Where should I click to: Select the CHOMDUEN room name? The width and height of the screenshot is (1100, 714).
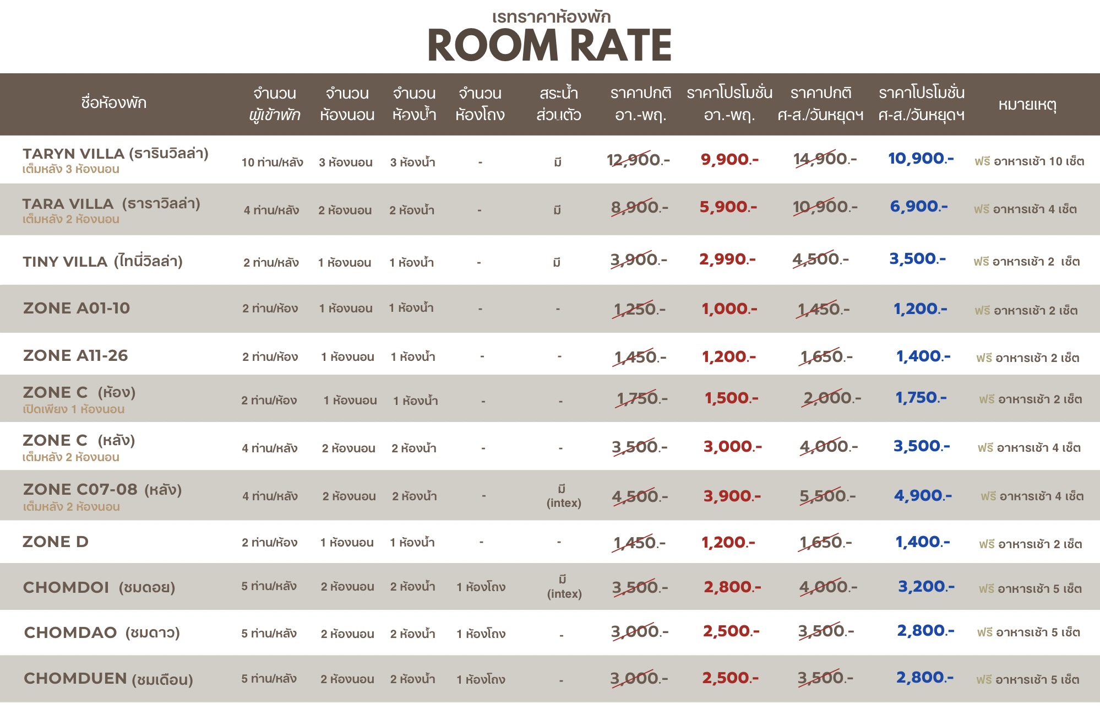(x=108, y=679)
